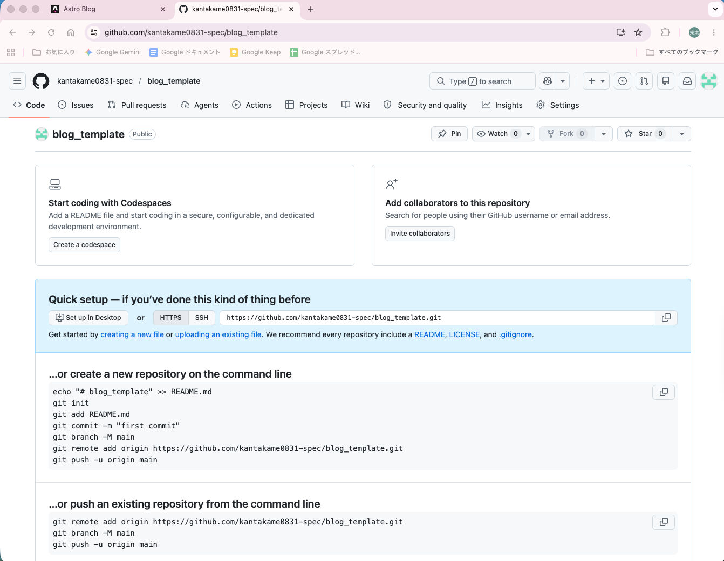This screenshot has width=724, height=561.
Task: Reload the current page
Action: (51, 32)
